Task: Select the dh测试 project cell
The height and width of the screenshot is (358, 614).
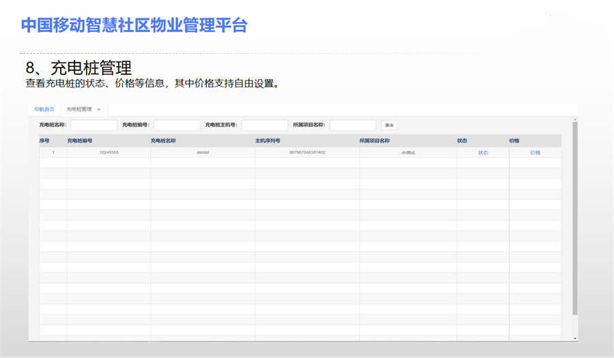Action: pos(408,153)
